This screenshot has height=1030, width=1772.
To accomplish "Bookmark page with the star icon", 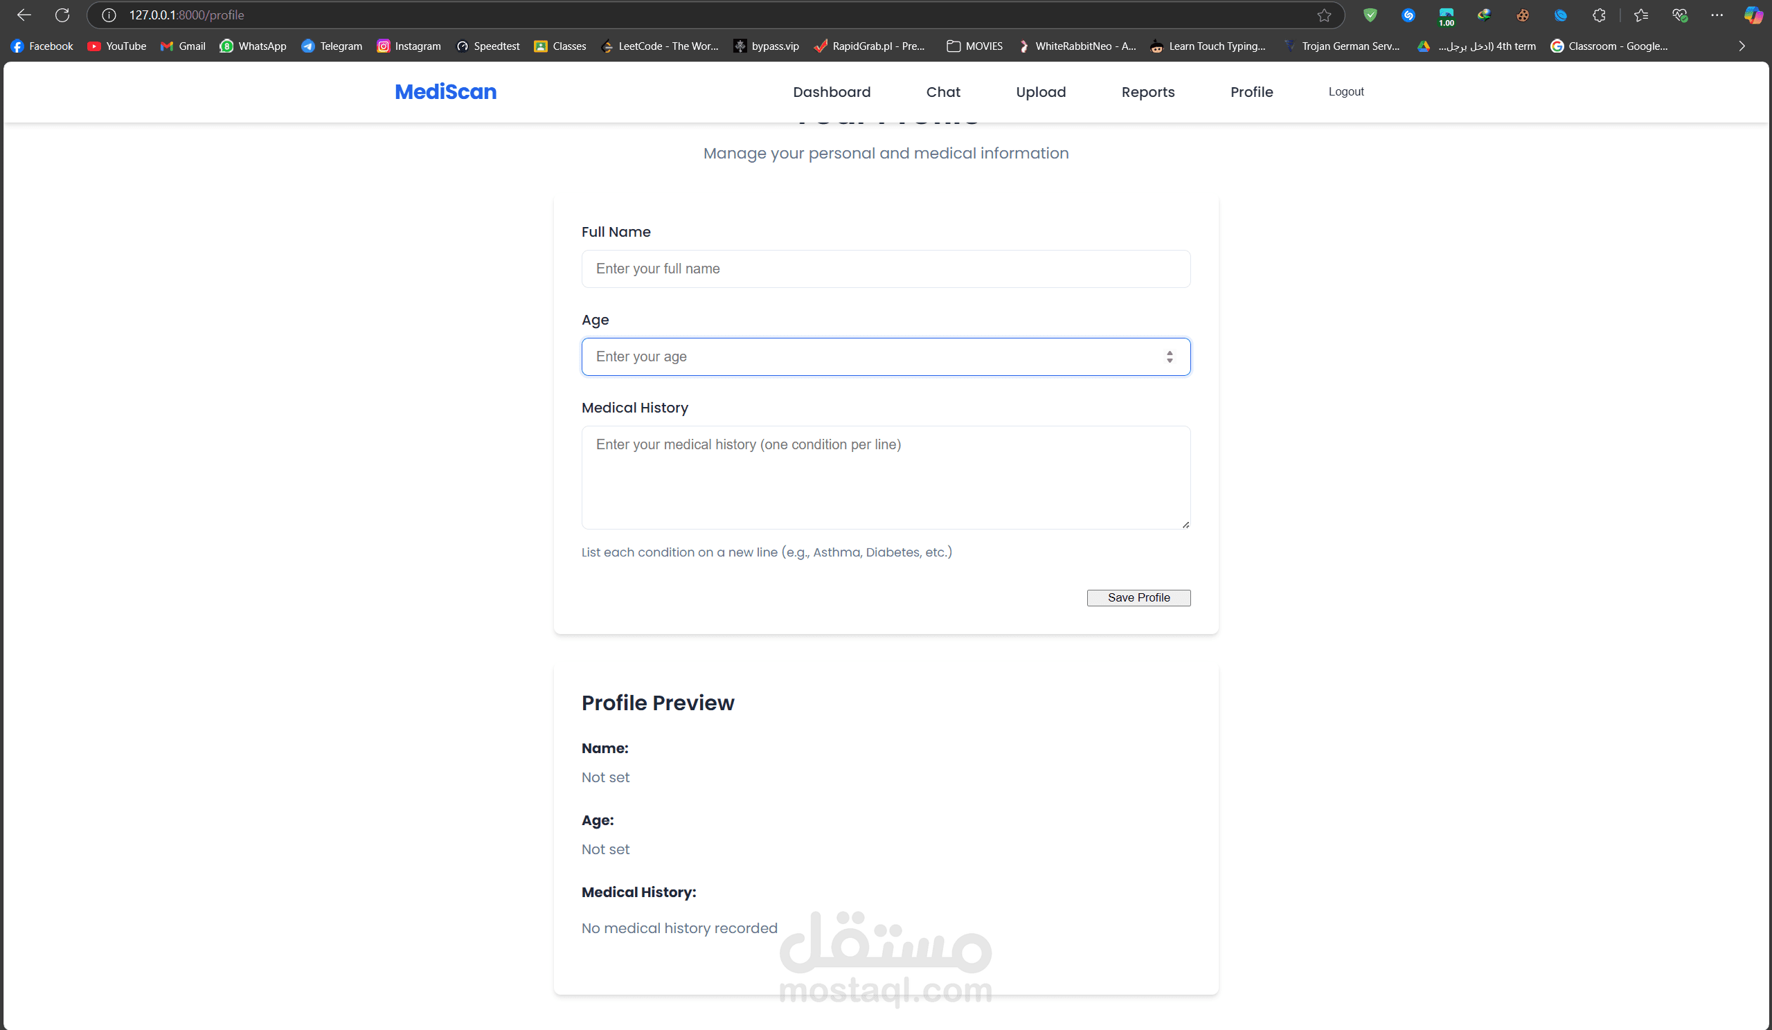I will pyautogui.click(x=1324, y=15).
